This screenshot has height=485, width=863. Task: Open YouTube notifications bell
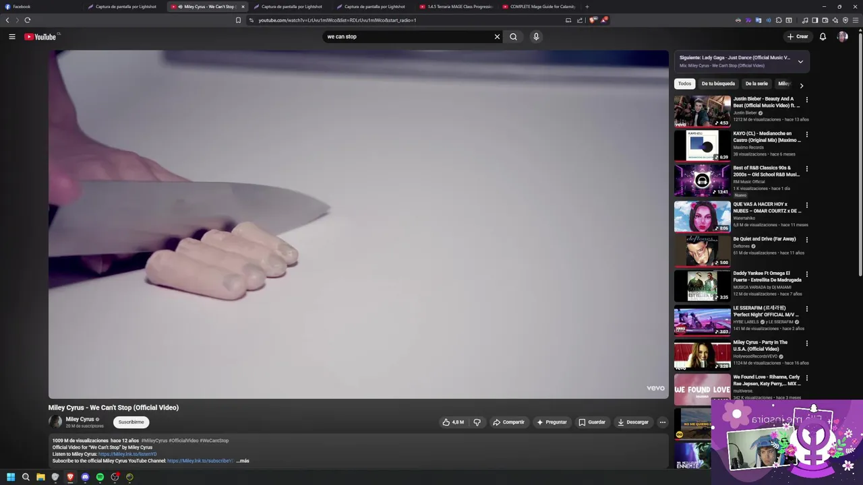coord(823,36)
